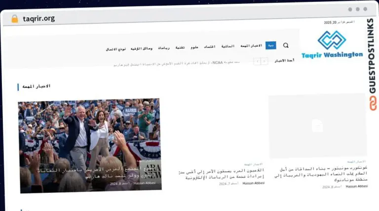Click the أحدث الاخبار ticker label

284,60
